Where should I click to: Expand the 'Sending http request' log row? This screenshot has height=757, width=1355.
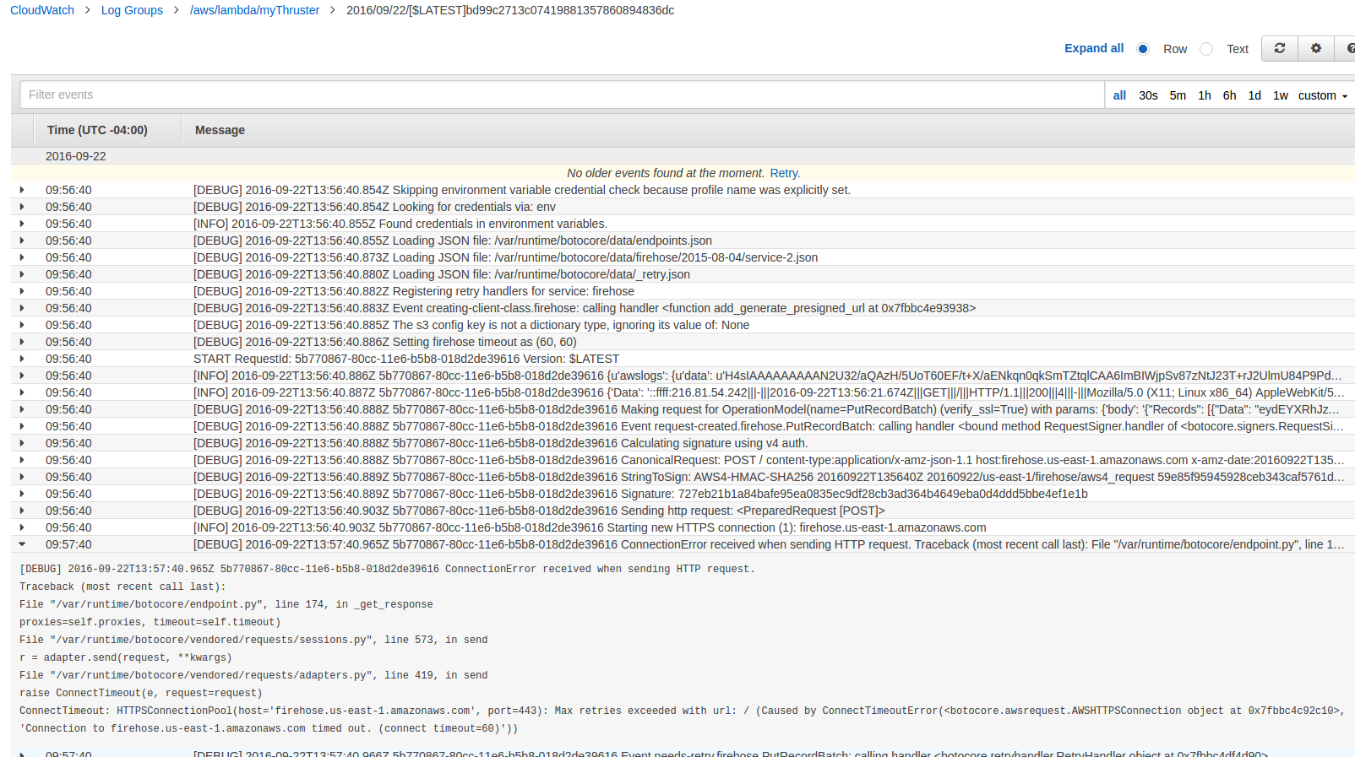(22, 511)
